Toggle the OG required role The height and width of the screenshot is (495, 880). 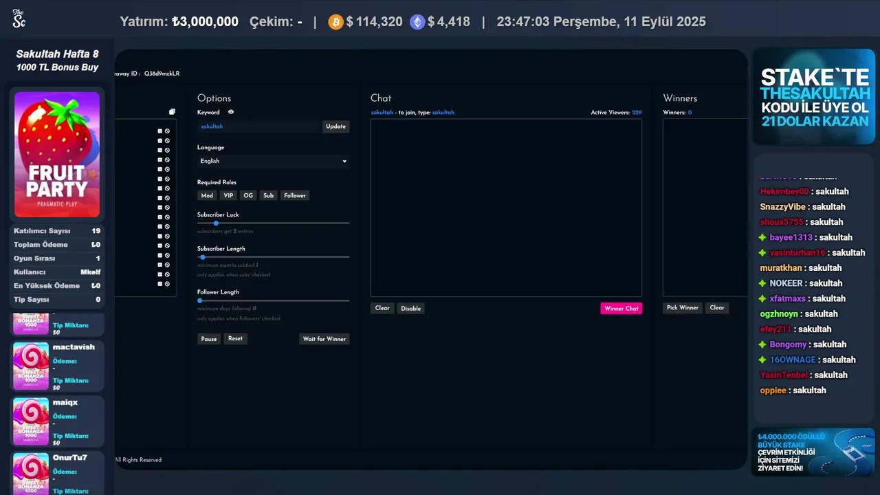pos(248,195)
